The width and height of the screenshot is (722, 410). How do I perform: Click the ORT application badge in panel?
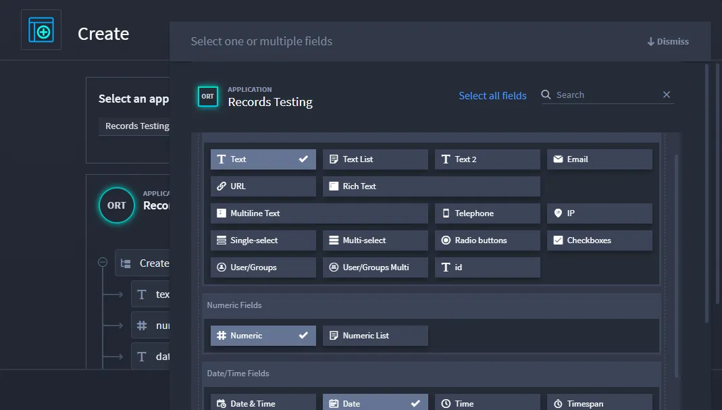tap(207, 97)
